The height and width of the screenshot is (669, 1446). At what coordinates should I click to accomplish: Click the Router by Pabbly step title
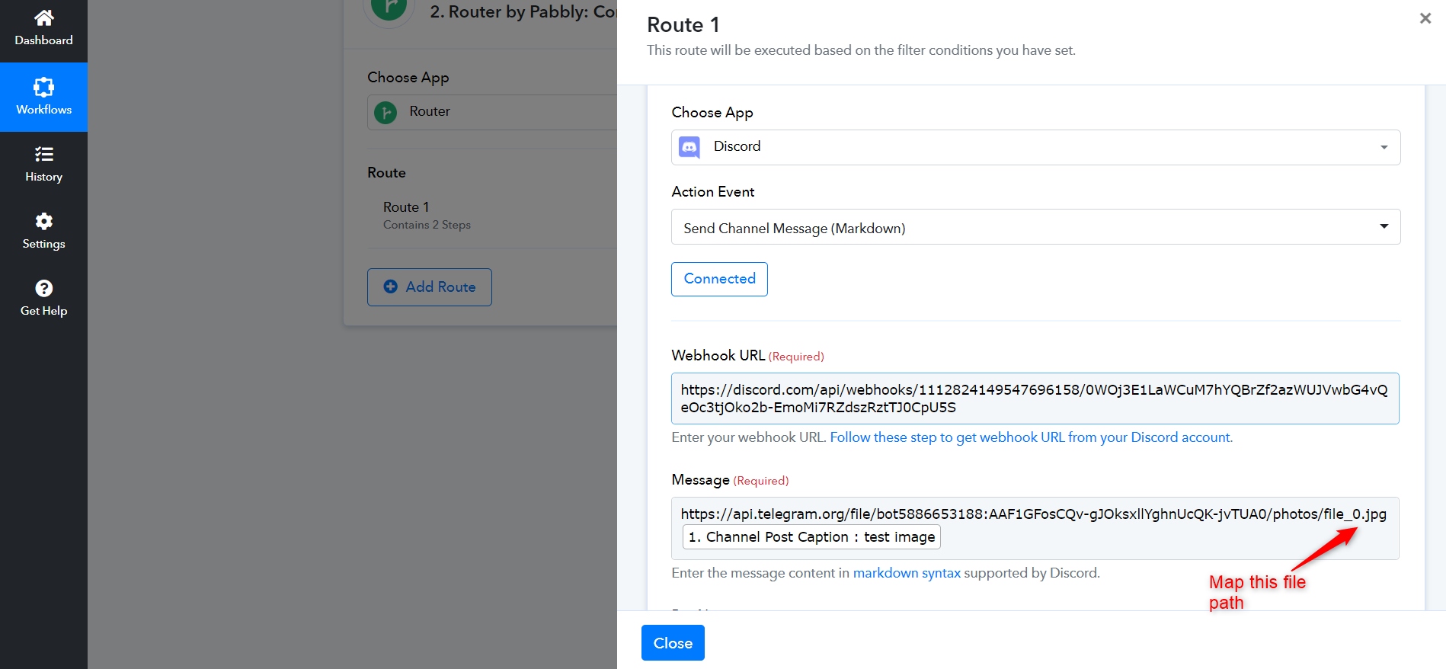pos(523,11)
